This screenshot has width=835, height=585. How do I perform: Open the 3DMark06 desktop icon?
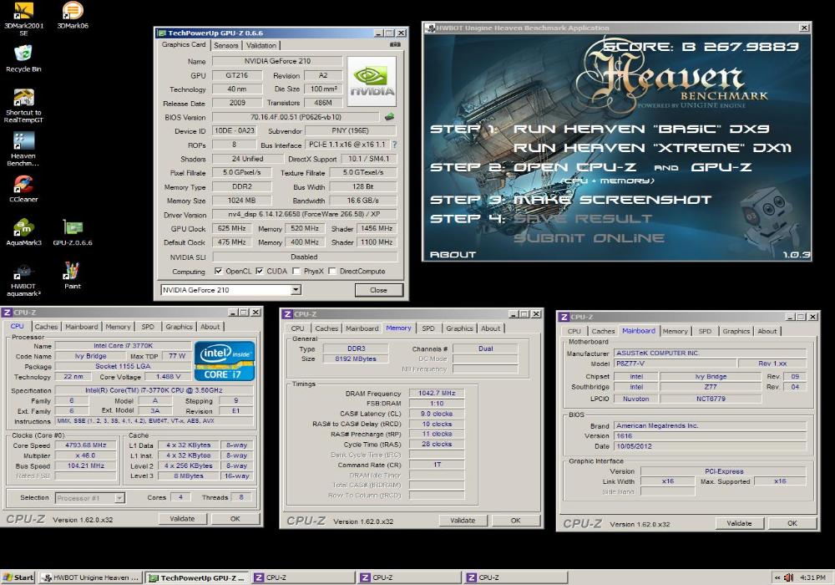73,15
